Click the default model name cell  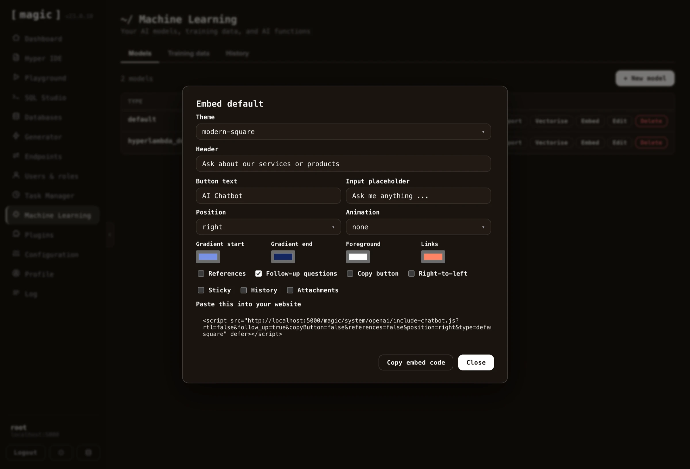pyautogui.click(x=142, y=119)
